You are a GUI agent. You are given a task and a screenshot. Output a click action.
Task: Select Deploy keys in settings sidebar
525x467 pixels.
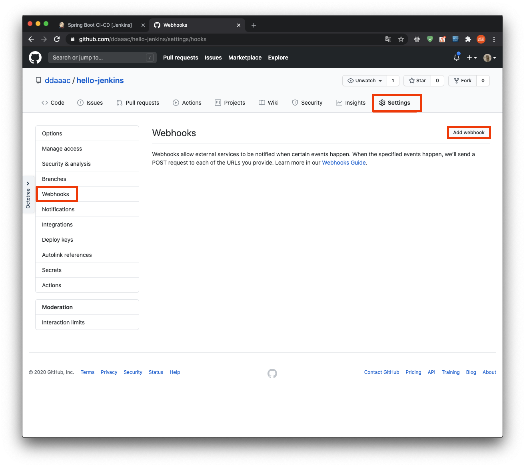[87, 240]
